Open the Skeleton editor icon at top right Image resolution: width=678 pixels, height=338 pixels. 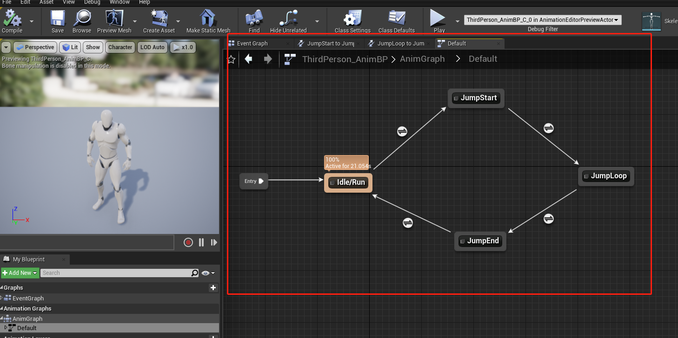tap(651, 20)
